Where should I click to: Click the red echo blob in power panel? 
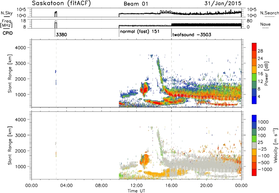144,89
